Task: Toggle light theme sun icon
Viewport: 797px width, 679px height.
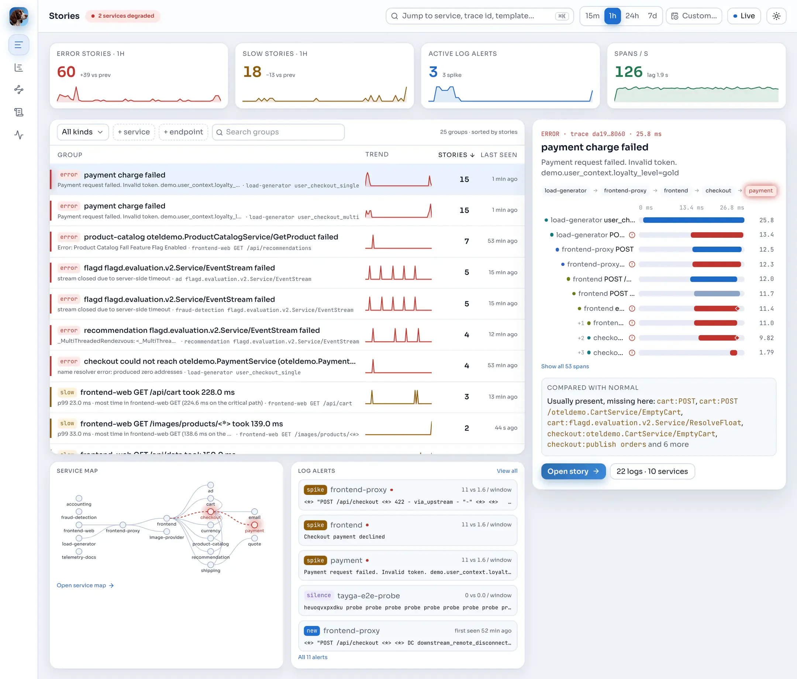Action: (x=776, y=16)
